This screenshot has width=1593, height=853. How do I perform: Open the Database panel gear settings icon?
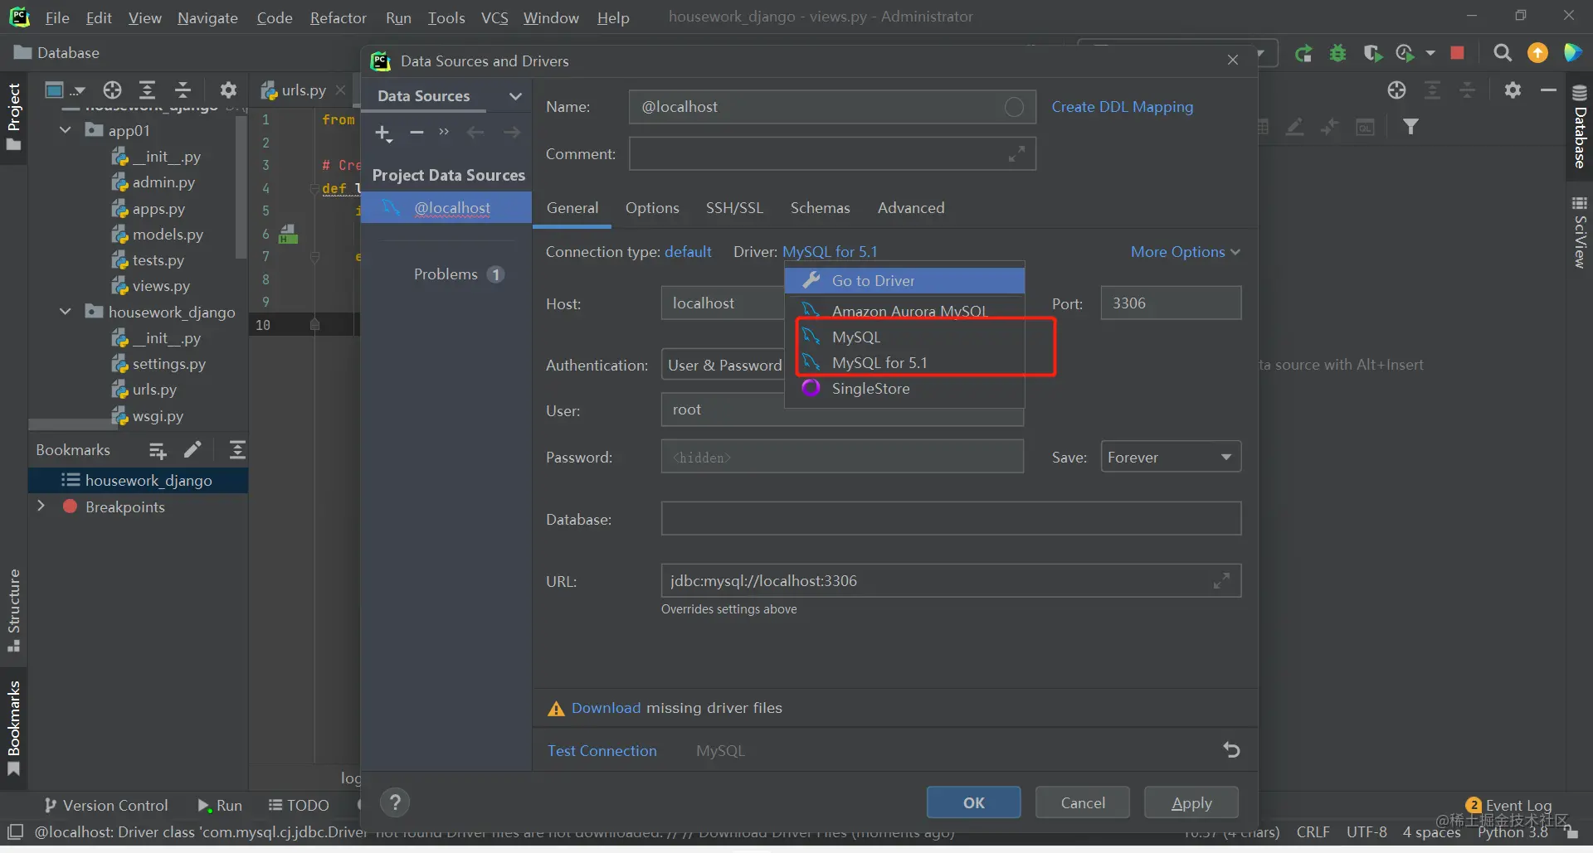tap(1513, 90)
